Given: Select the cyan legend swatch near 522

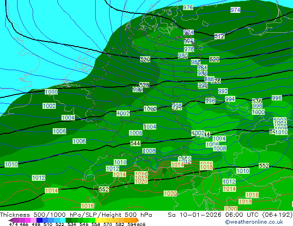Looking at the screenshot, I should [x=63, y=220].
